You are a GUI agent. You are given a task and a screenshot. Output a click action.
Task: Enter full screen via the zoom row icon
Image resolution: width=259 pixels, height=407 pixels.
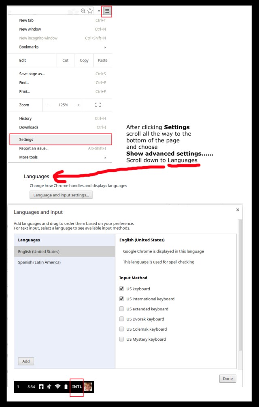coord(98,105)
